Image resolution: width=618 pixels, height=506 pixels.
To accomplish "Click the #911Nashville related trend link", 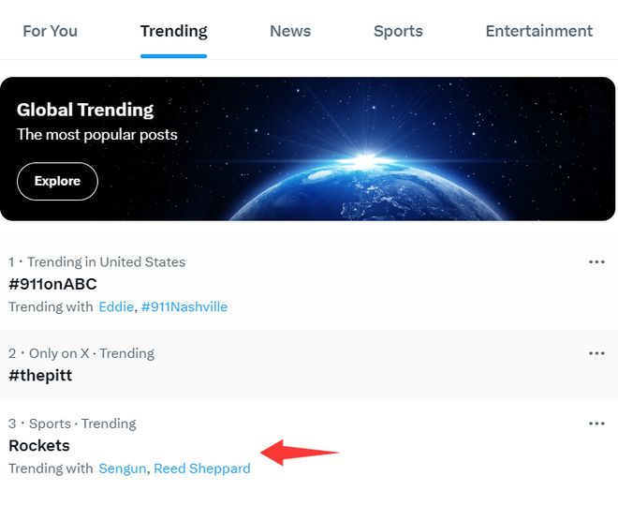I will pyautogui.click(x=184, y=306).
